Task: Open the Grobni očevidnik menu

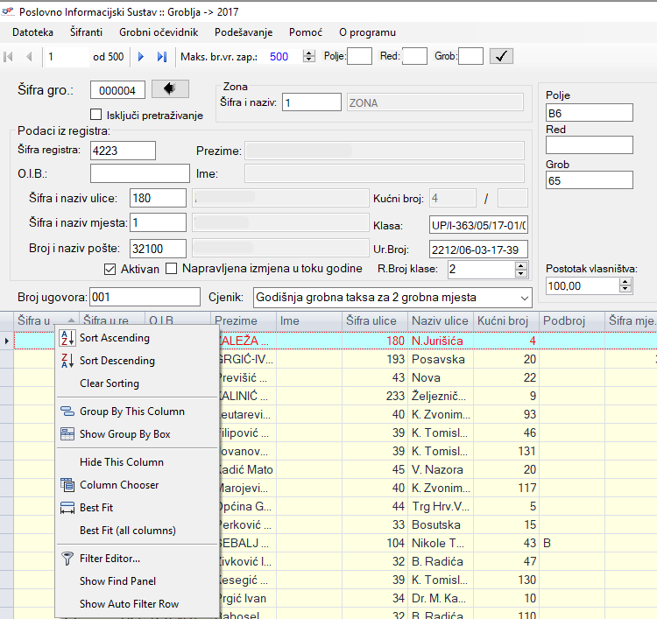Action: point(159,32)
